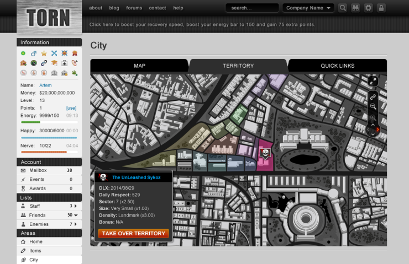Image resolution: width=409 pixels, height=264 pixels.
Task: Click the skull territory marker on map
Action: tap(265, 154)
